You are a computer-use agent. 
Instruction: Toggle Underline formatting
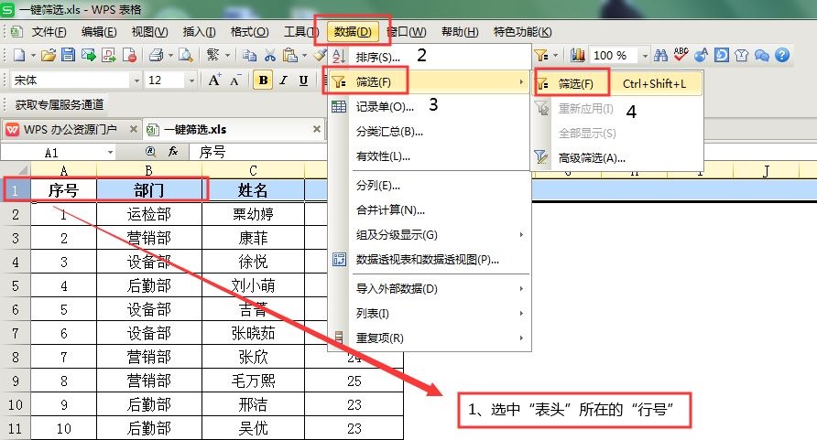click(303, 80)
